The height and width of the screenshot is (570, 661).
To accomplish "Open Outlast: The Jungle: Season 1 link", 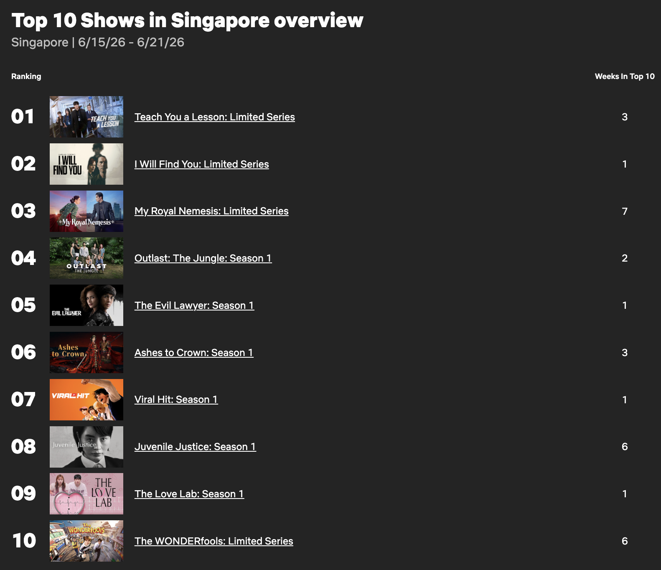I will [x=203, y=258].
